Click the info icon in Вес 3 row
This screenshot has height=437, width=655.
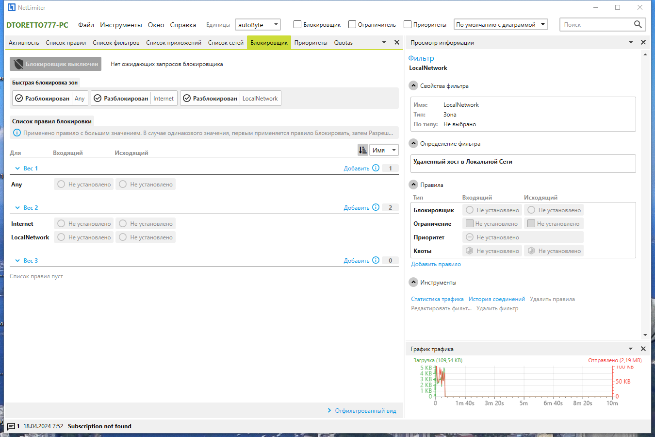(x=376, y=260)
